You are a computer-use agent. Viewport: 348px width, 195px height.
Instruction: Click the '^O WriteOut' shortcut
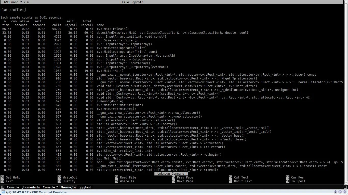(68, 177)
